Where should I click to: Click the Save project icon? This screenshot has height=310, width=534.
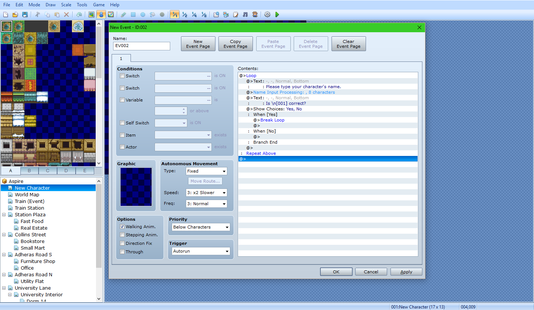25,14
